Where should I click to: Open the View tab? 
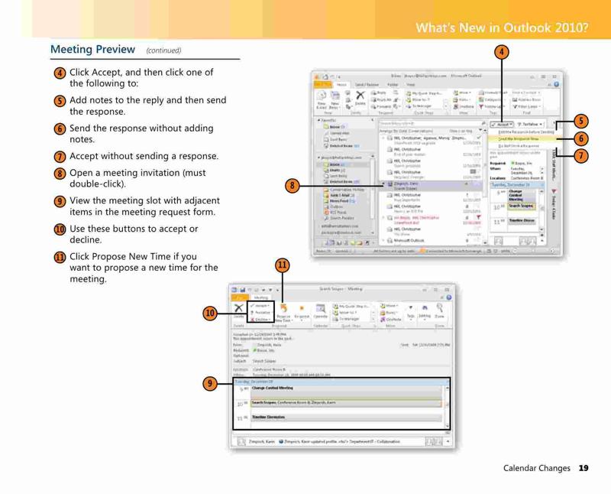(411, 84)
